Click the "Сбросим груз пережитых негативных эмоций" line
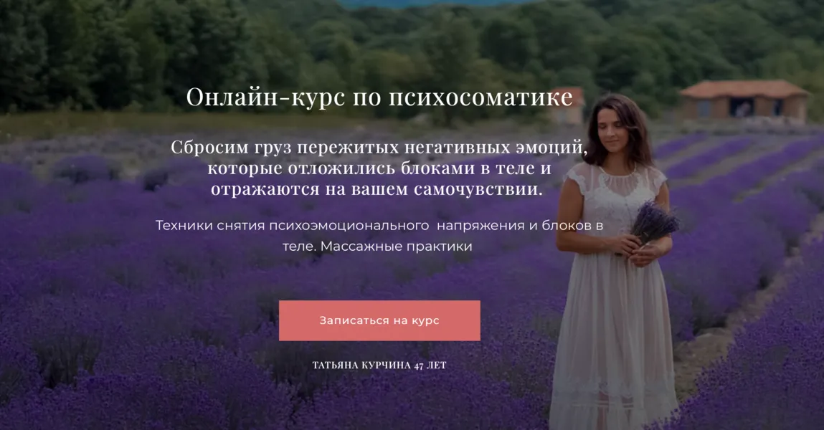Image resolution: width=824 pixels, height=430 pixels. 379,147
